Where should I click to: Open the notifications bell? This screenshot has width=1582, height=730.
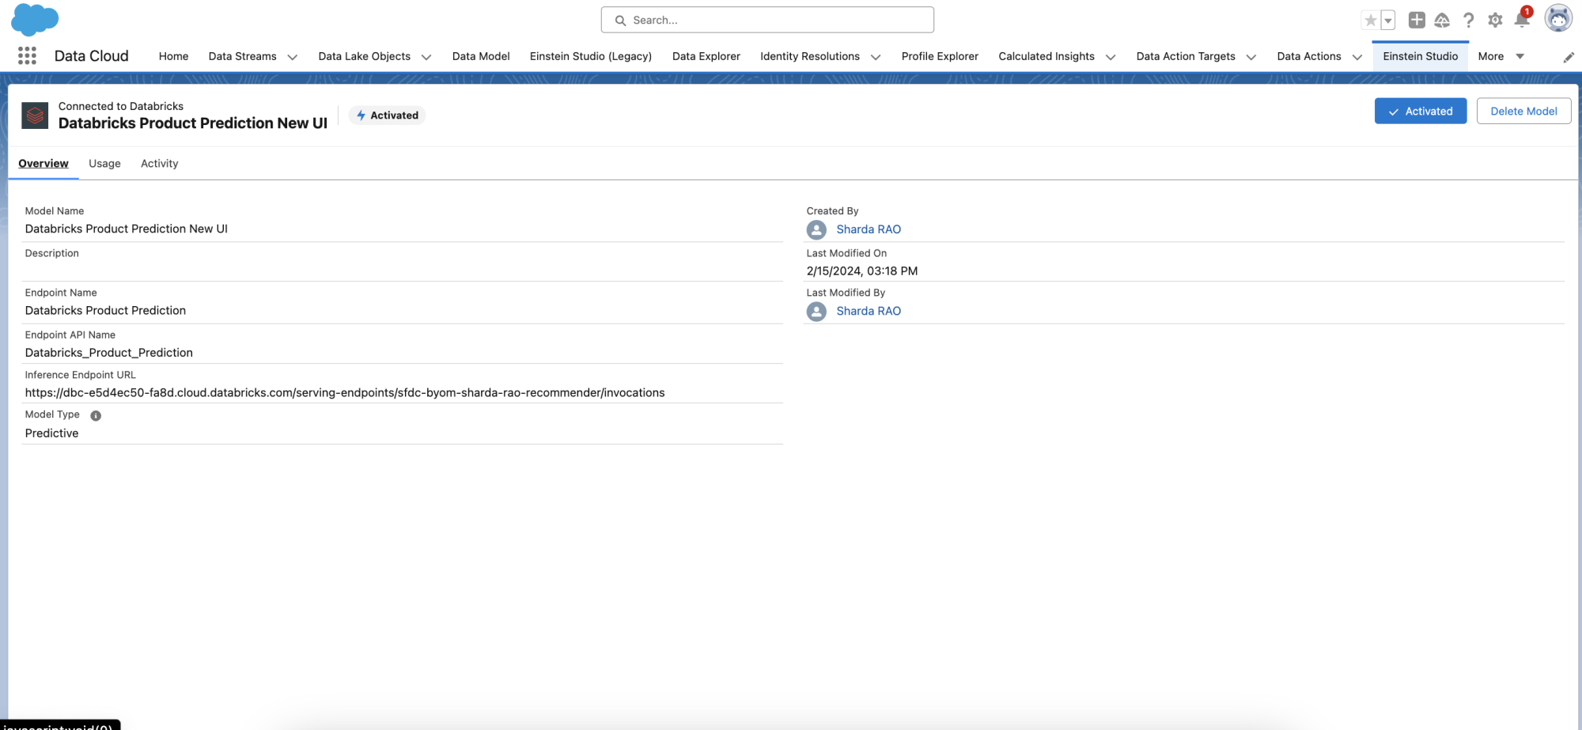1522,19
